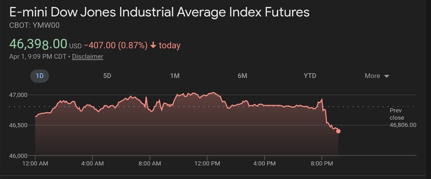Image resolution: width=431 pixels, height=179 pixels.
Task: Switch chart to 6M view
Action: (242, 76)
